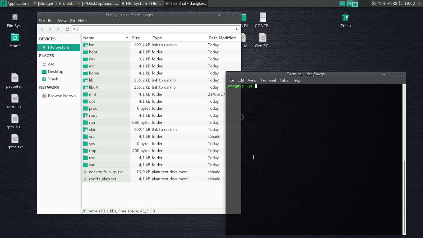423x238 pixels.
Task: Click in the File Manager location path field
Action: click(155, 29)
